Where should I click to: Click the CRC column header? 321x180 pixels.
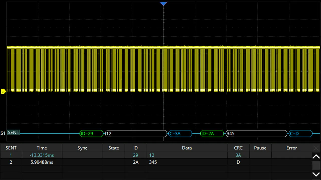[x=238, y=148]
